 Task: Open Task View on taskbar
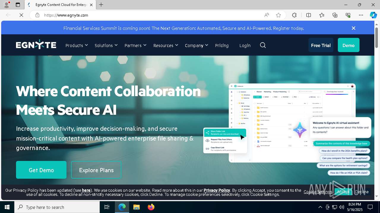tap(107, 207)
